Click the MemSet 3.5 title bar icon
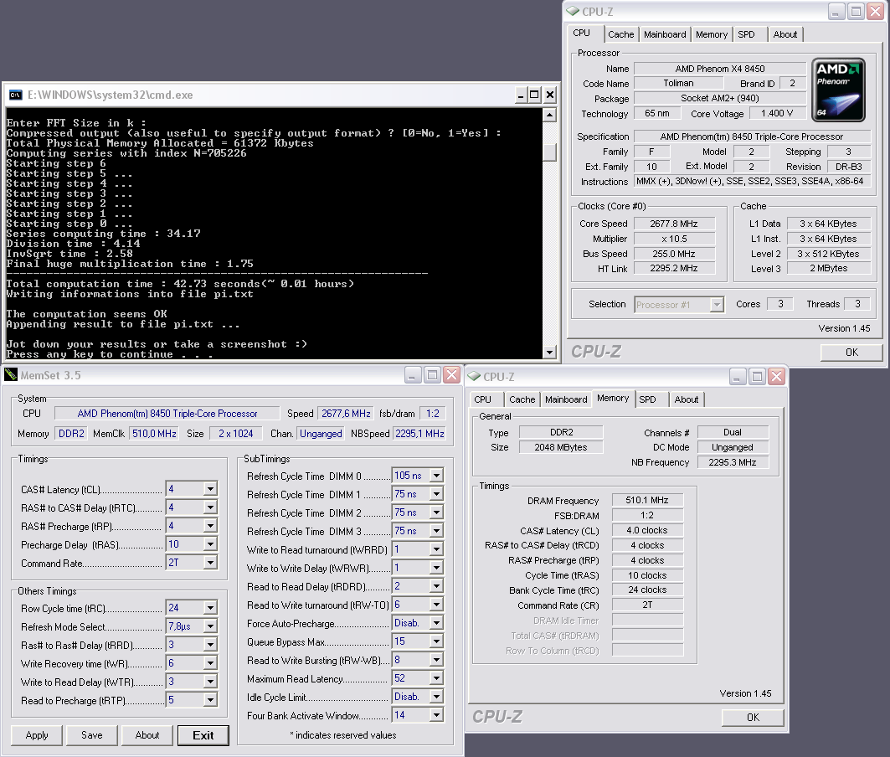The height and width of the screenshot is (757, 890). pyautogui.click(x=11, y=375)
